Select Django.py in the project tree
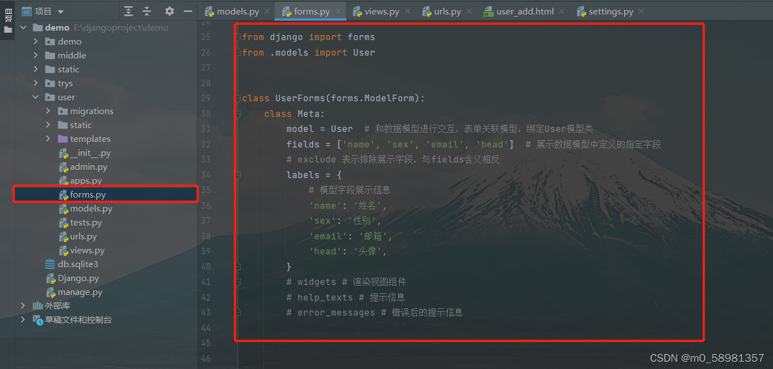773x369 pixels. coord(78,278)
